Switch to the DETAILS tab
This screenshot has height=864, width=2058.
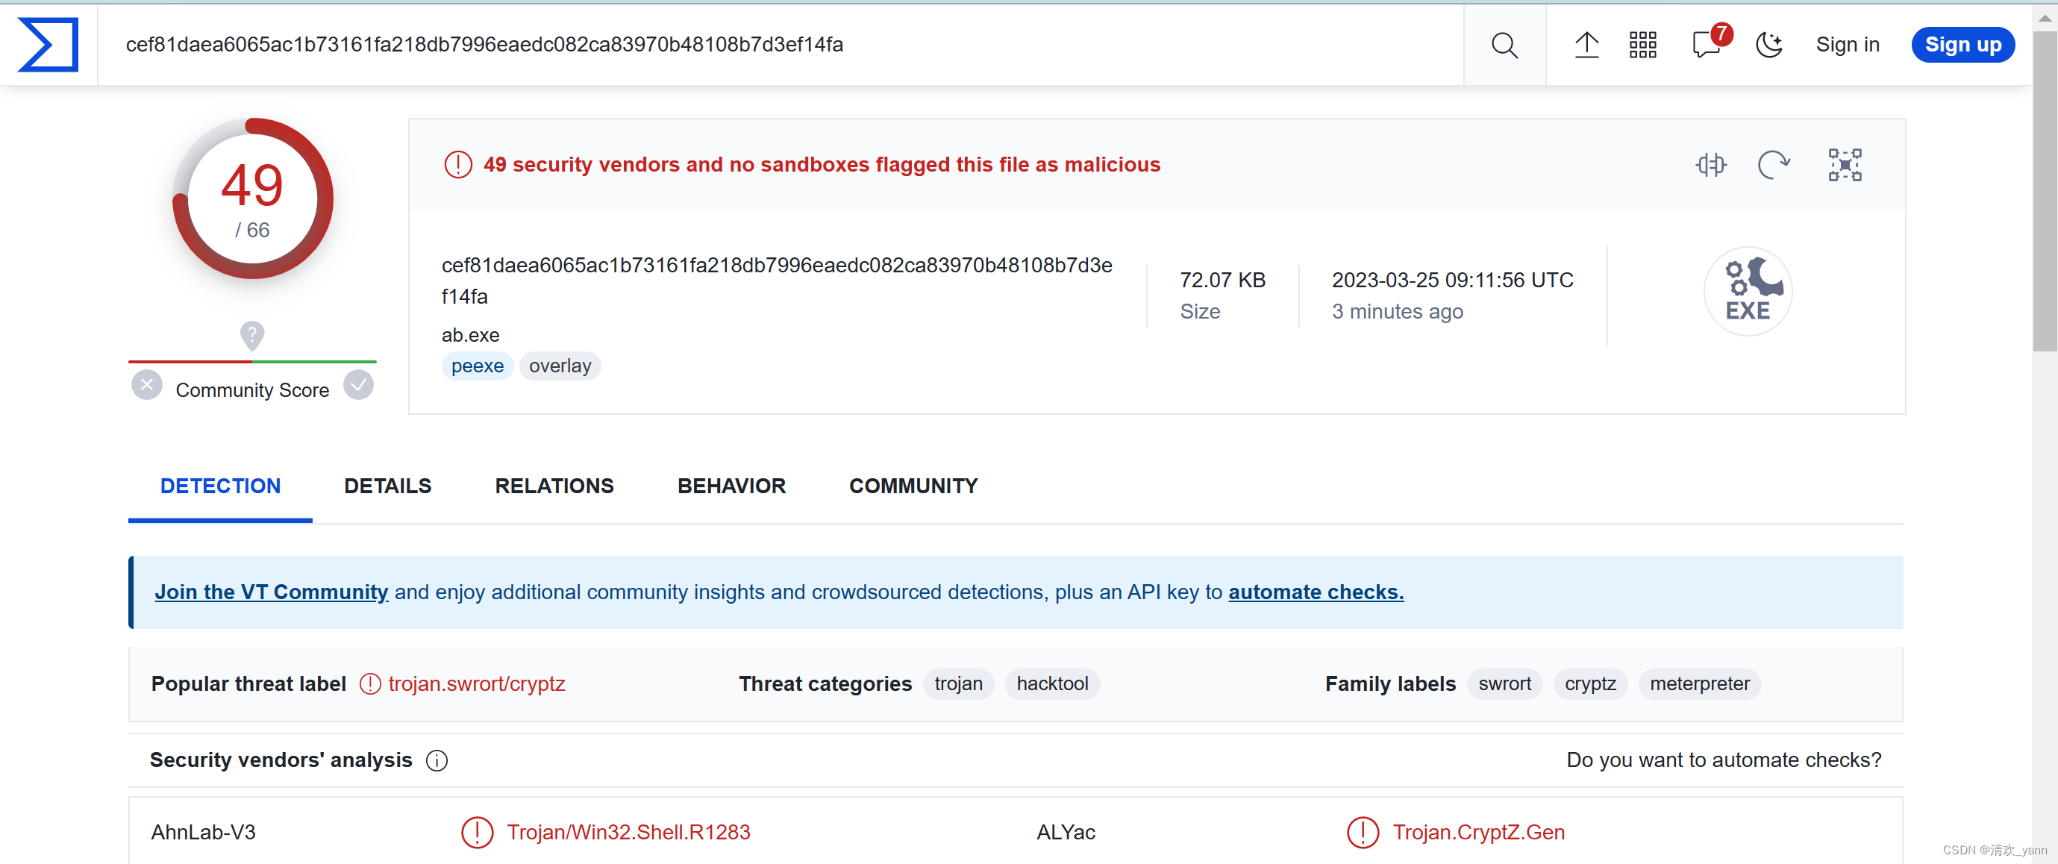coord(387,486)
